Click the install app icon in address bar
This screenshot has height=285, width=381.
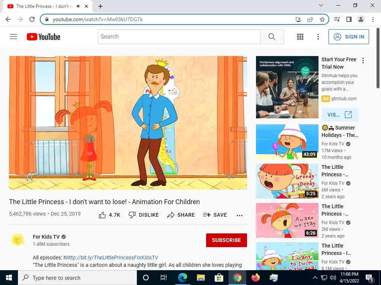[298, 19]
